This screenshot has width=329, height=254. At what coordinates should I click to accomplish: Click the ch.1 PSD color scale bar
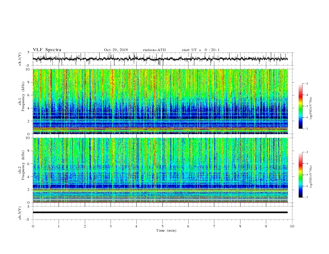pos(300,106)
